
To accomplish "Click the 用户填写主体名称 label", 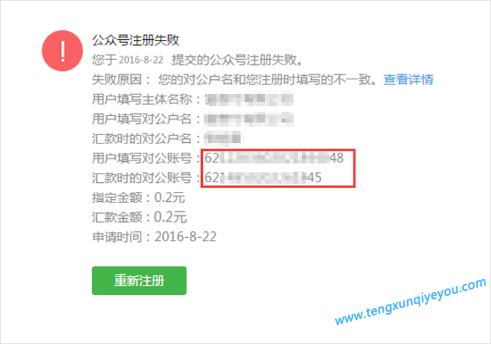I will (141, 100).
